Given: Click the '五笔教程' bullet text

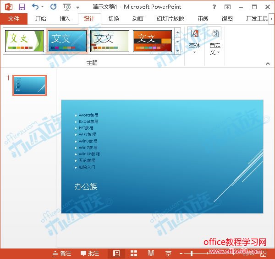Looking at the screenshot, I should (87, 160).
